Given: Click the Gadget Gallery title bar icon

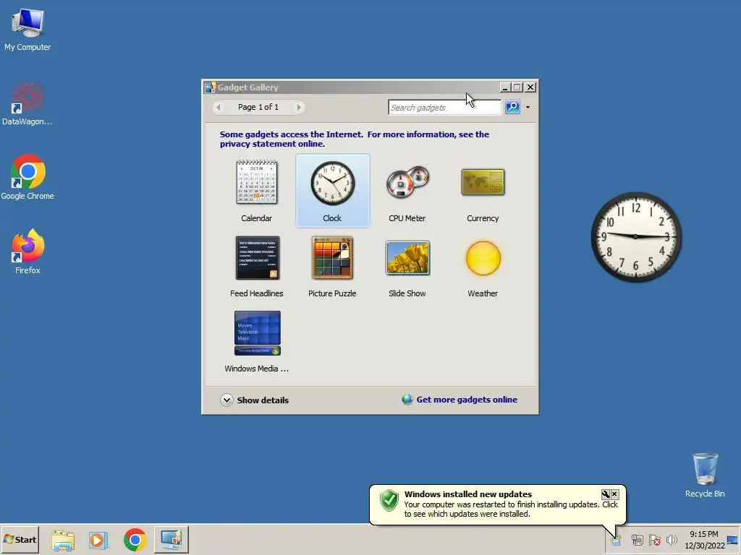Looking at the screenshot, I should (x=211, y=87).
